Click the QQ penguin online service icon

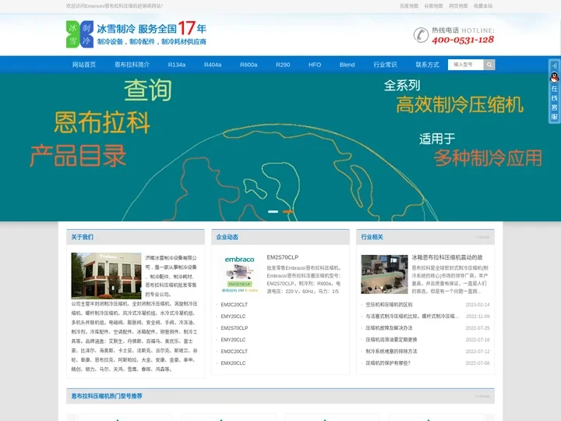(554, 76)
